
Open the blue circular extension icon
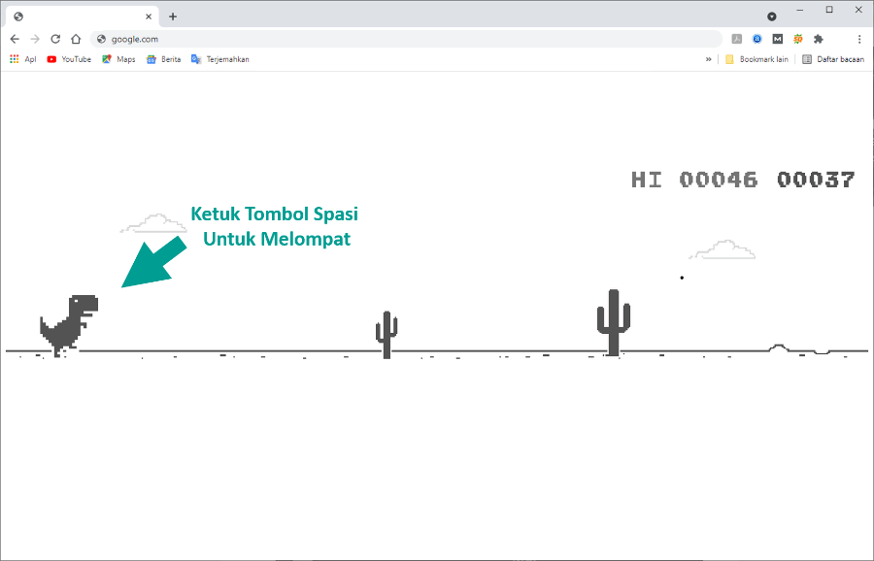point(756,39)
